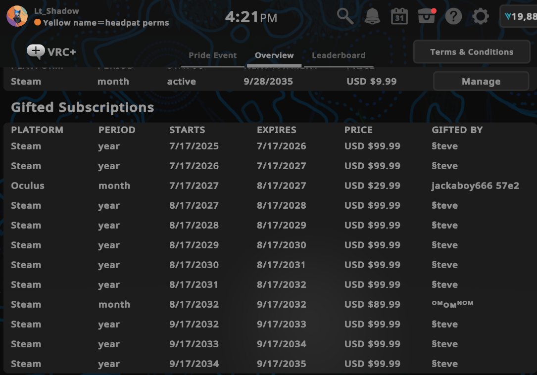The image size is (537, 375).
Task: Open the gift box icon with red dot
Action: coord(426,16)
